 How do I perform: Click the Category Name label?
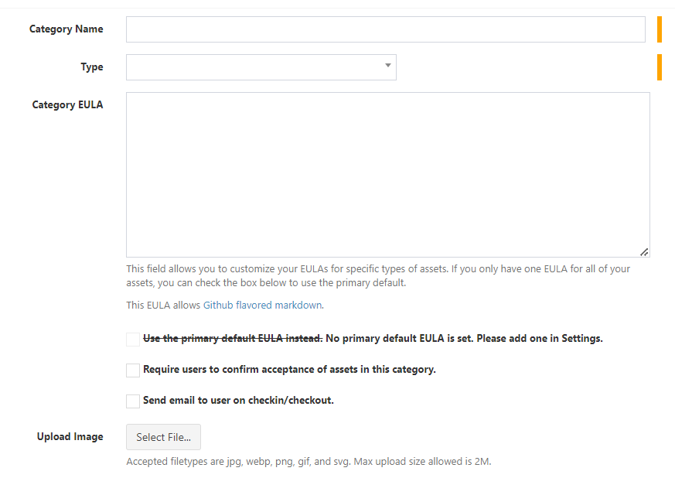[66, 29]
